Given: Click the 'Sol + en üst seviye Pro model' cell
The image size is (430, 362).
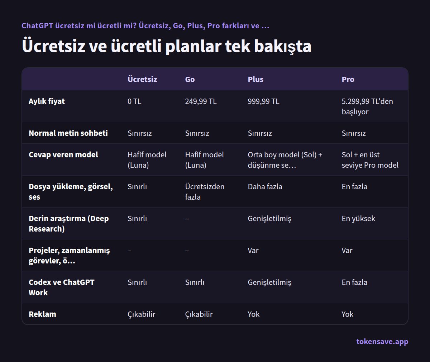Looking at the screenshot, I should [370, 160].
